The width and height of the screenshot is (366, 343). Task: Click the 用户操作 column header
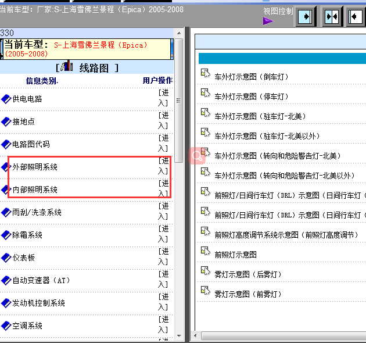pyautogui.click(x=157, y=80)
